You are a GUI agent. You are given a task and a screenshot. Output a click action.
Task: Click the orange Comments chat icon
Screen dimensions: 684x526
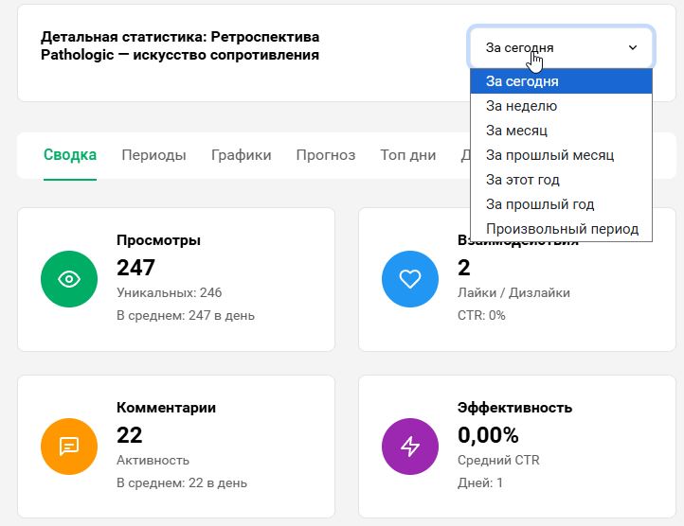coord(69,446)
